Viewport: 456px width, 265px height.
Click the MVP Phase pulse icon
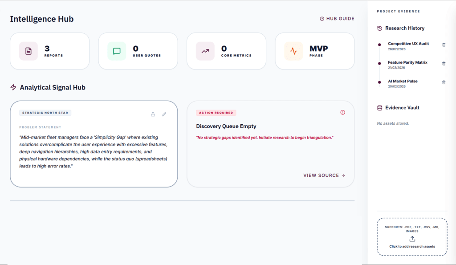293,51
